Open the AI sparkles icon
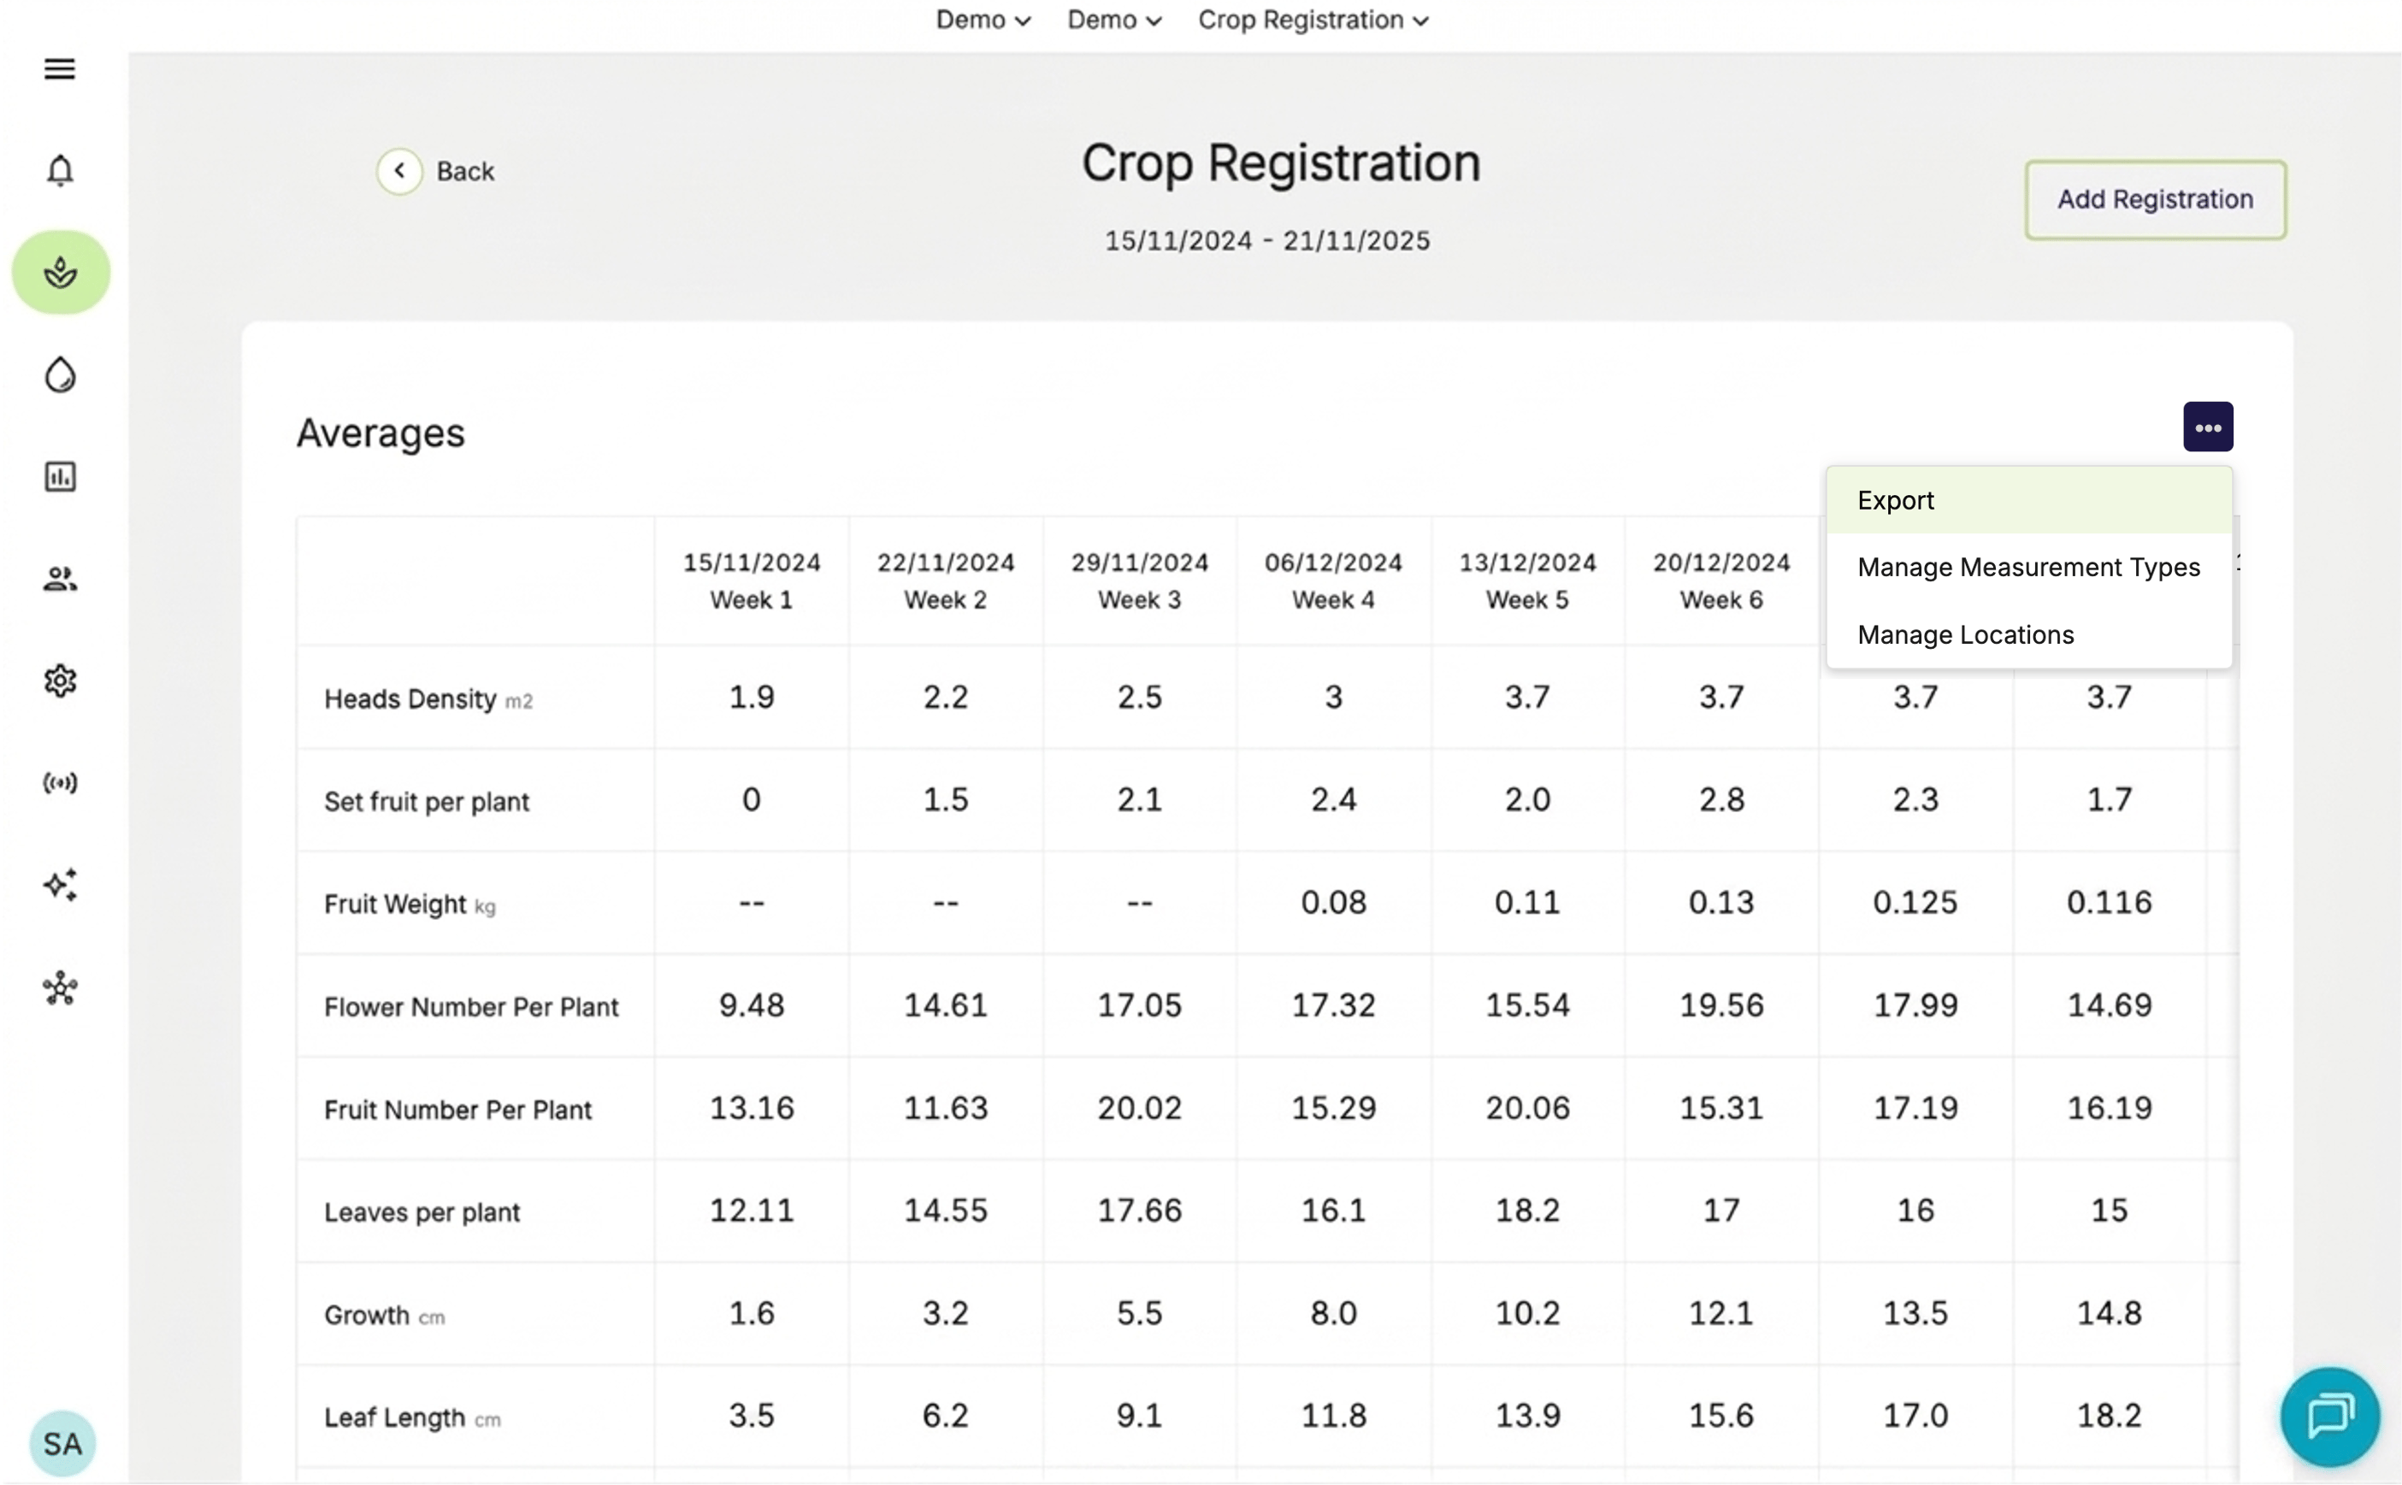This screenshot has height=1485, width=2402. tap(60, 885)
